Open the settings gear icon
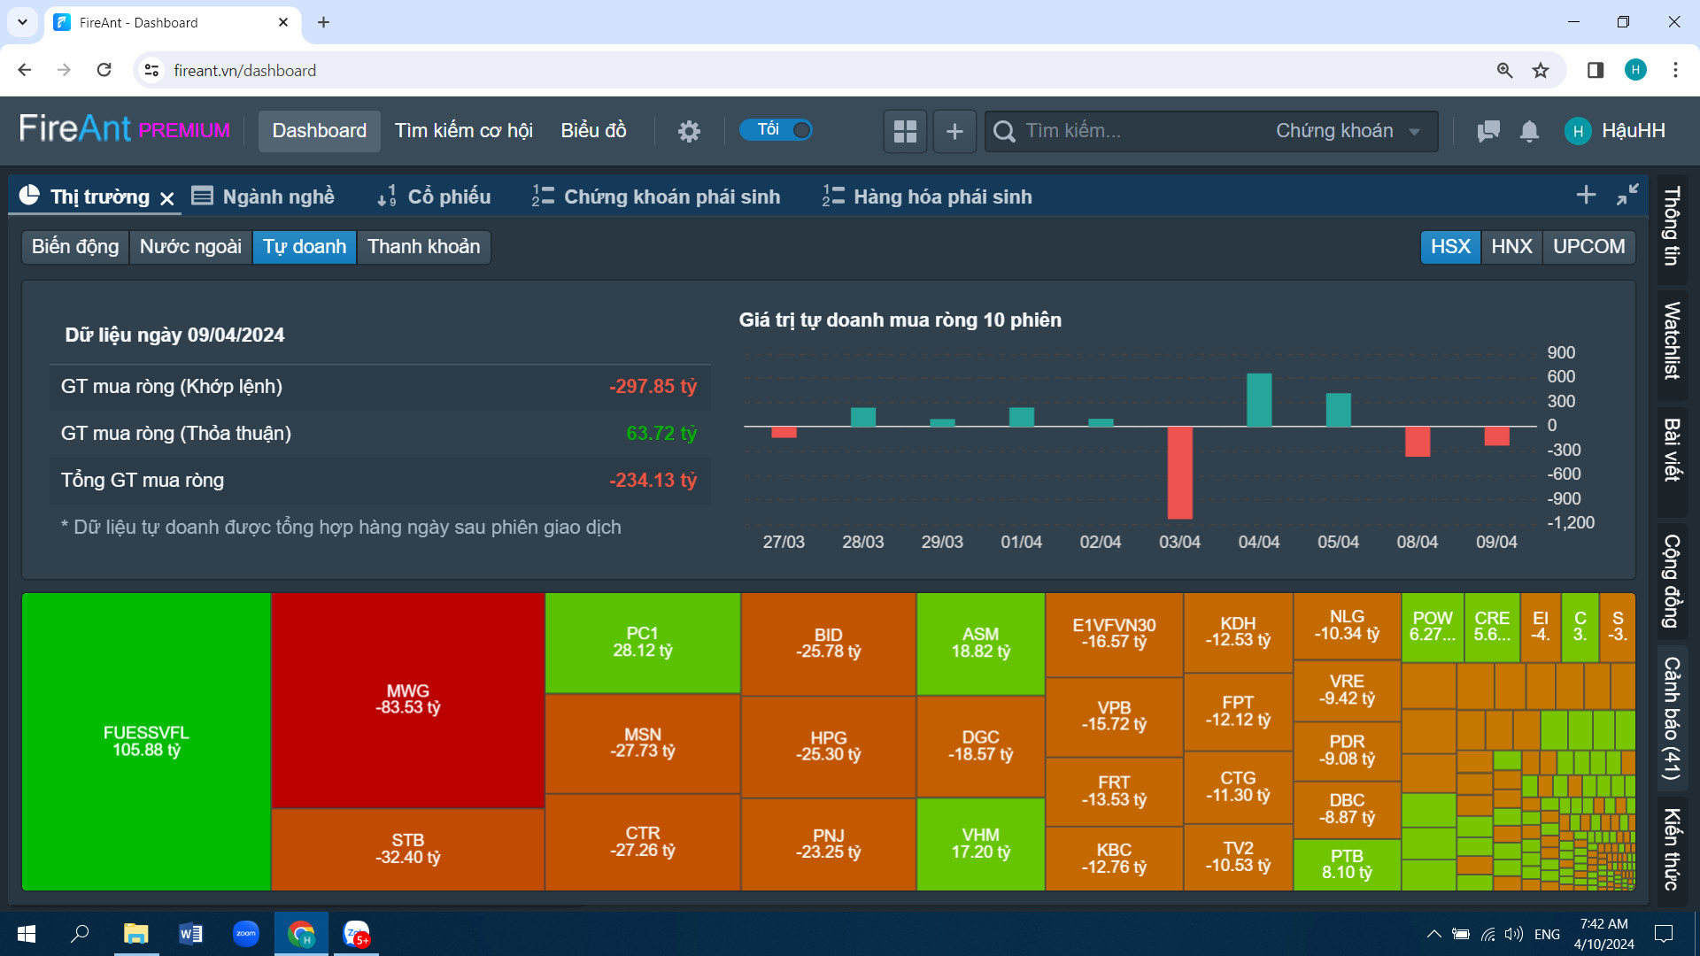 pyautogui.click(x=689, y=131)
